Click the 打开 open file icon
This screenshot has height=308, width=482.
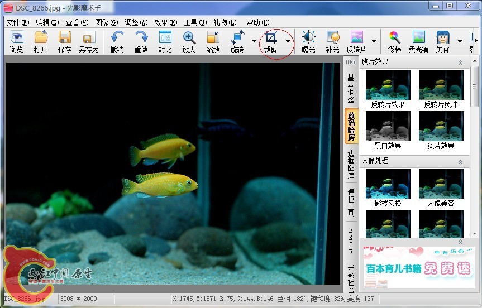click(41, 42)
